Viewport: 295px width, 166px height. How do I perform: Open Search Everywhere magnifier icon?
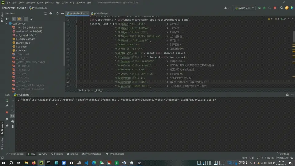tap(281, 8)
